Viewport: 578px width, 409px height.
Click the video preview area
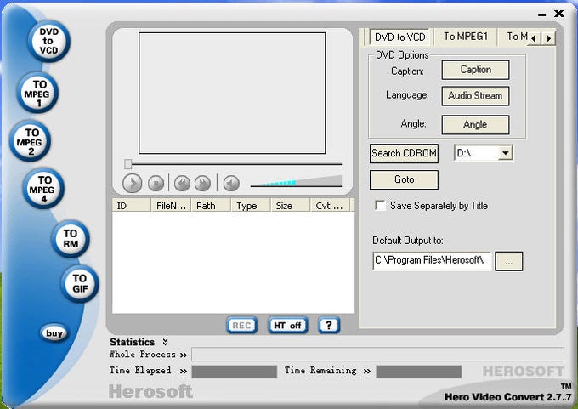232,93
